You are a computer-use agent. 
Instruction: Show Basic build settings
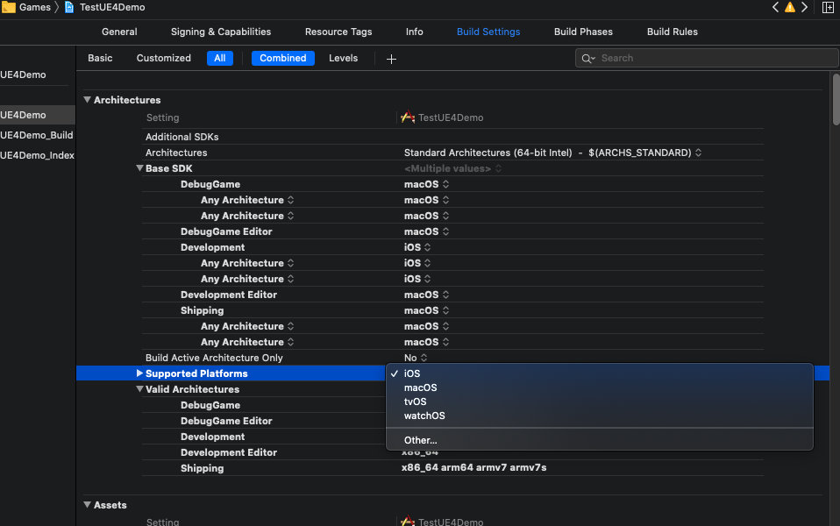click(x=100, y=58)
